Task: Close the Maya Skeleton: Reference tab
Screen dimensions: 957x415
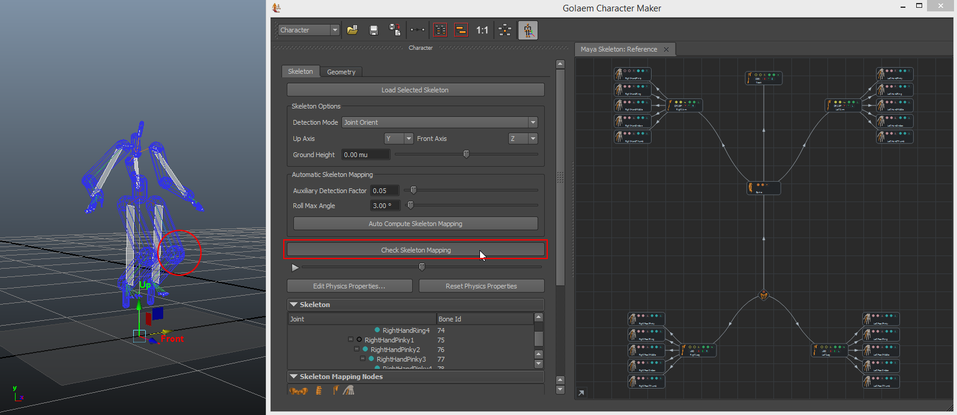Action: tap(666, 49)
